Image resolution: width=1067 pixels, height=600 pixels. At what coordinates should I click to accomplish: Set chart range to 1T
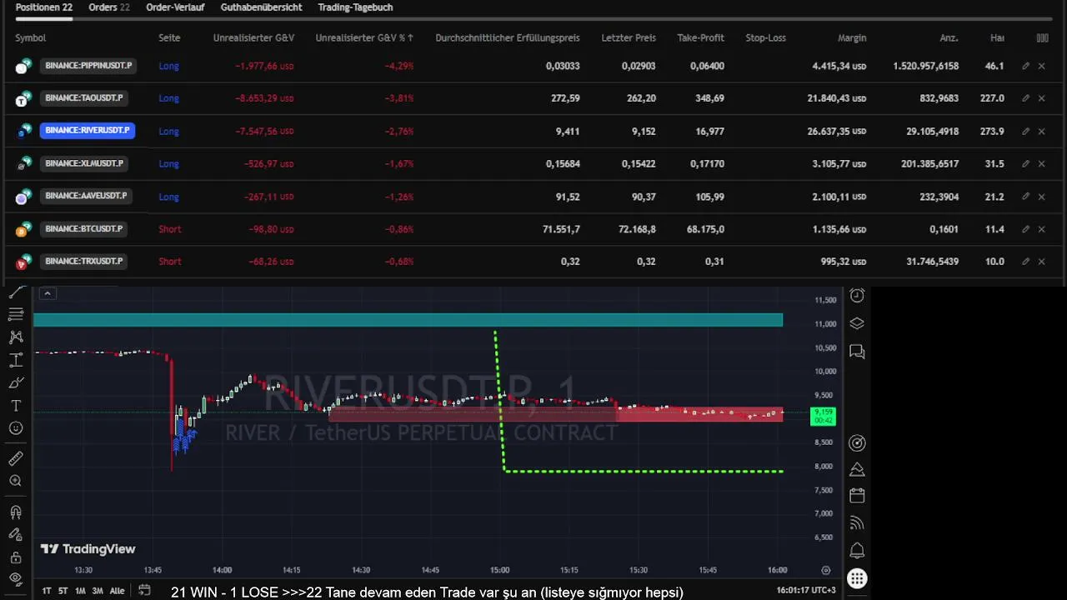tap(47, 591)
